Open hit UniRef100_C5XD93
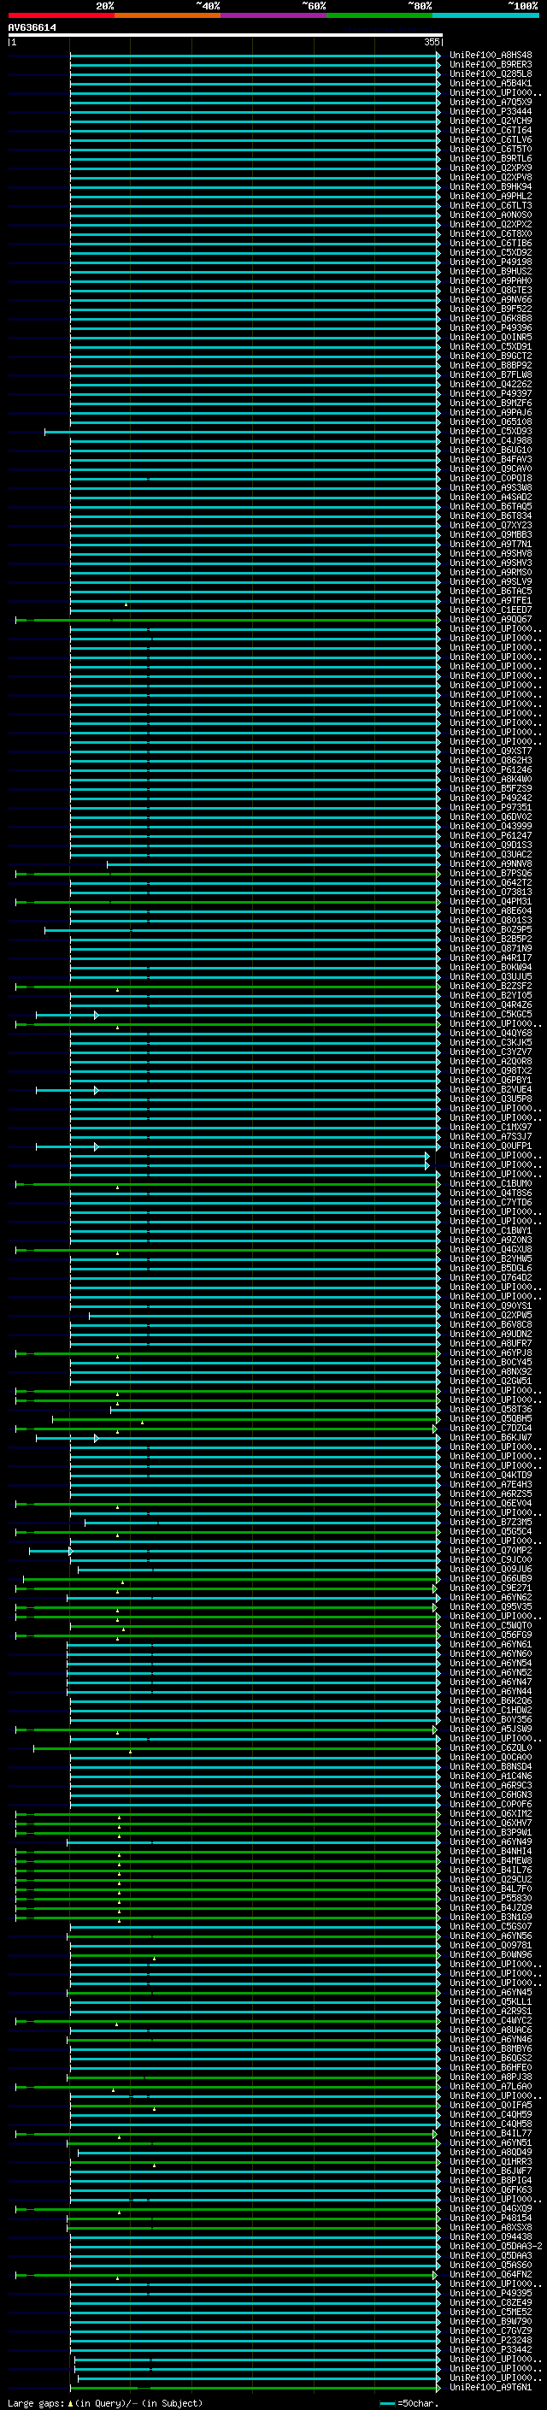The image size is (547, 2410). [490, 431]
